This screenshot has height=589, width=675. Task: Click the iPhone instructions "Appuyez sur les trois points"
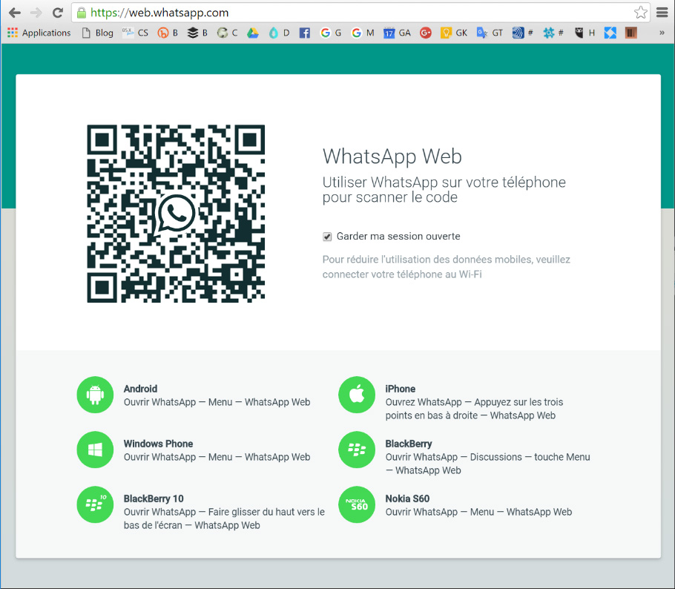click(x=518, y=402)
